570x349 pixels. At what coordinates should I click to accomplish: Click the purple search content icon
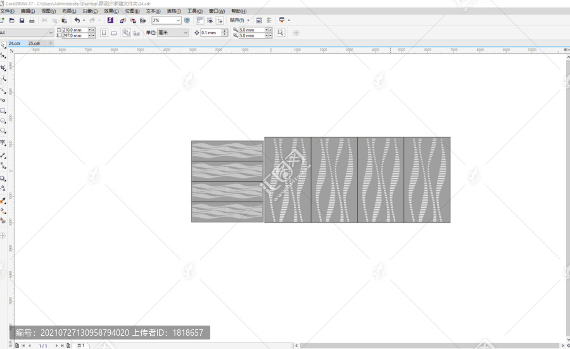pos(110,20)
